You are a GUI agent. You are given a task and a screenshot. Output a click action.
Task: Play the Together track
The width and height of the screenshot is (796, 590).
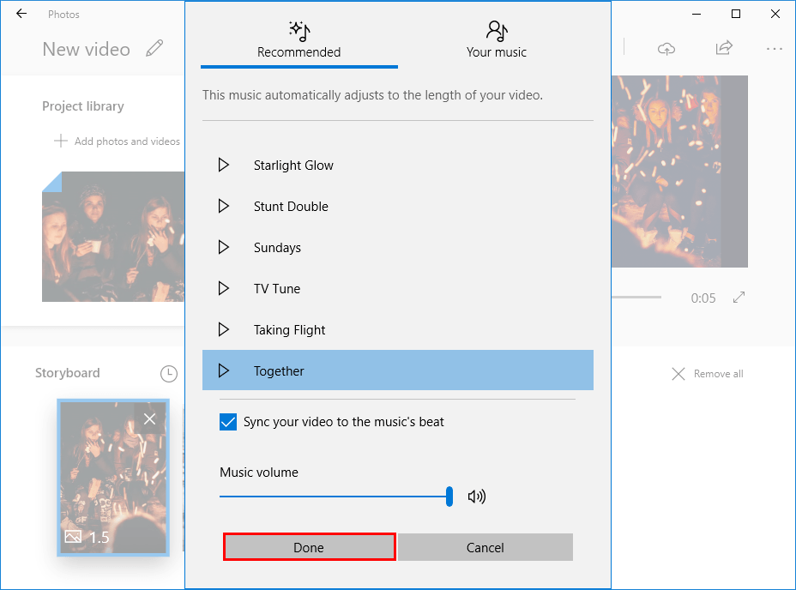tap(224, 370)
